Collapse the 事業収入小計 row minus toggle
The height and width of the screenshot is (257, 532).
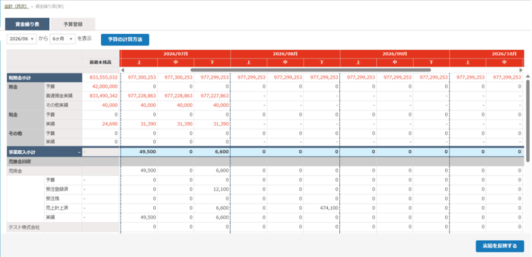(x=79, y=152)
